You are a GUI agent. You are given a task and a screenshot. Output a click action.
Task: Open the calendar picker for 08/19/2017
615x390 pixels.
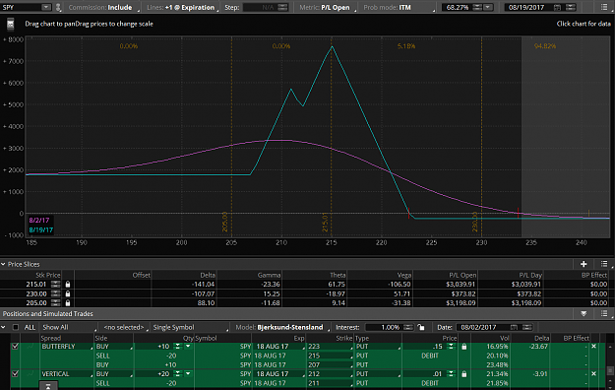[557, 7]
